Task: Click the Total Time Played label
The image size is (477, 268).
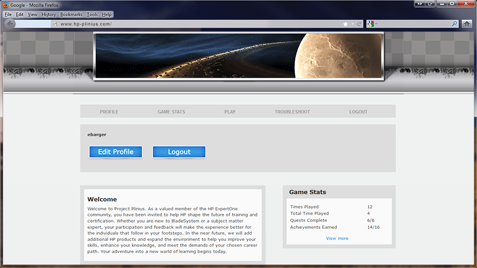Action: coord(309,213)
